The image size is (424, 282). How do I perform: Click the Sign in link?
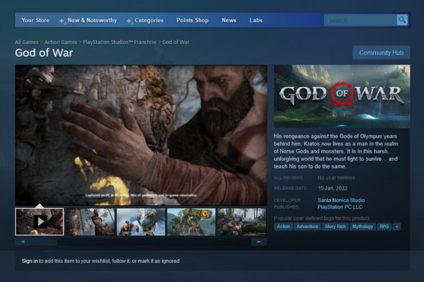tap(30, 261)
